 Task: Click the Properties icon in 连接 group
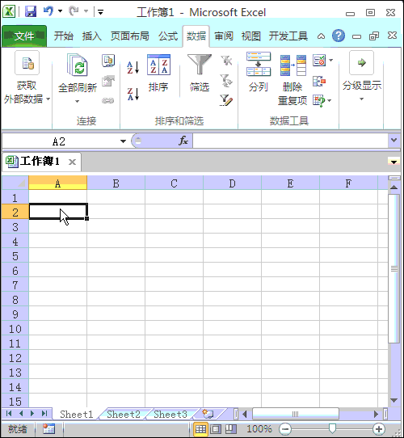tap(108, 82)
